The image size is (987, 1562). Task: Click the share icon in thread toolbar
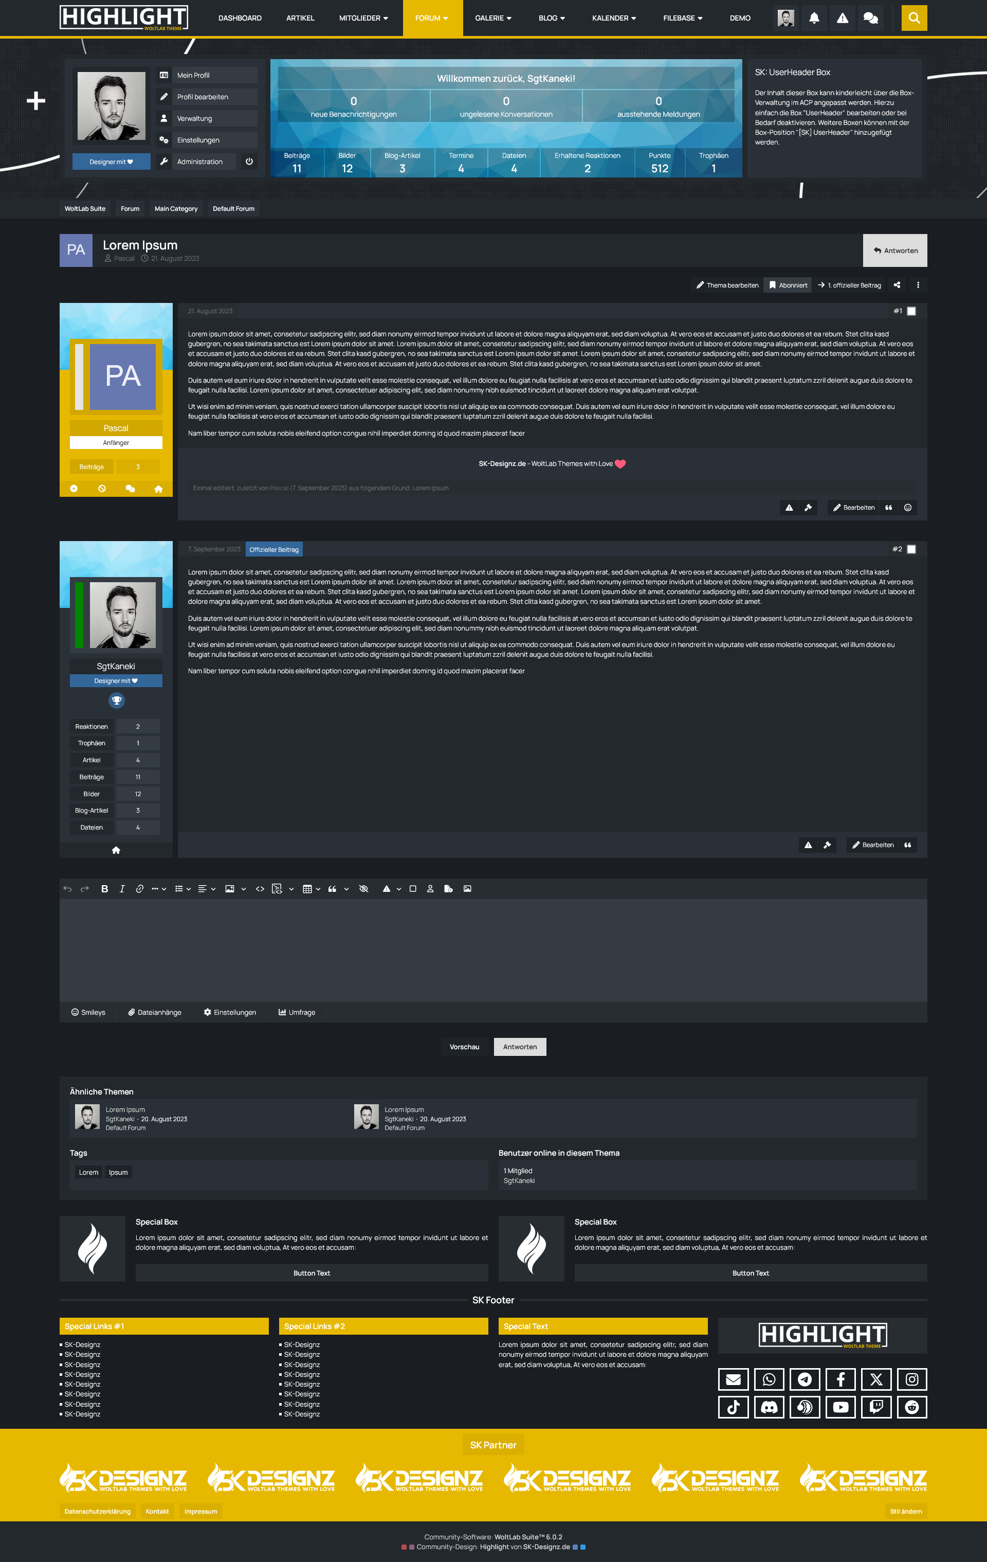[897, 285]
